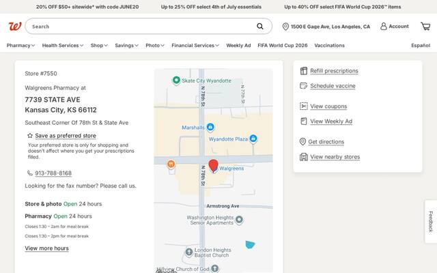437x273 pixels.
Task: Expand the Health Services menu
Action: (x=63, y=46)
